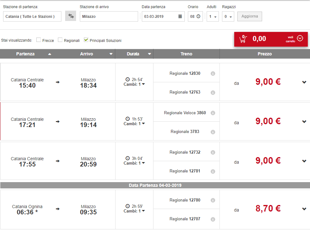
Task: Show info for Regionale 12707
Action: 213,219
